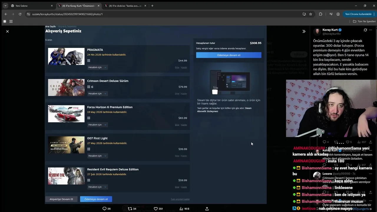Click the Forza Horizon 6 Premium Edition title
Image resolution: width=377 pixels, height=212 pixels.
(x=110, y=107)
